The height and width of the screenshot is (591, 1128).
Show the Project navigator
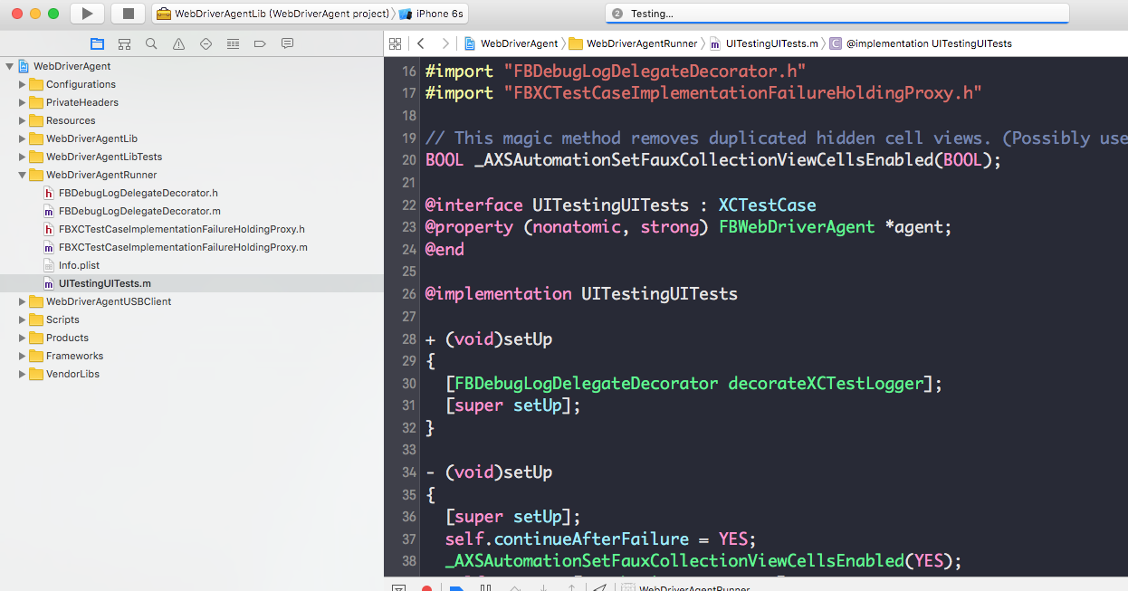pyautogui.click(x=97, y=43)
